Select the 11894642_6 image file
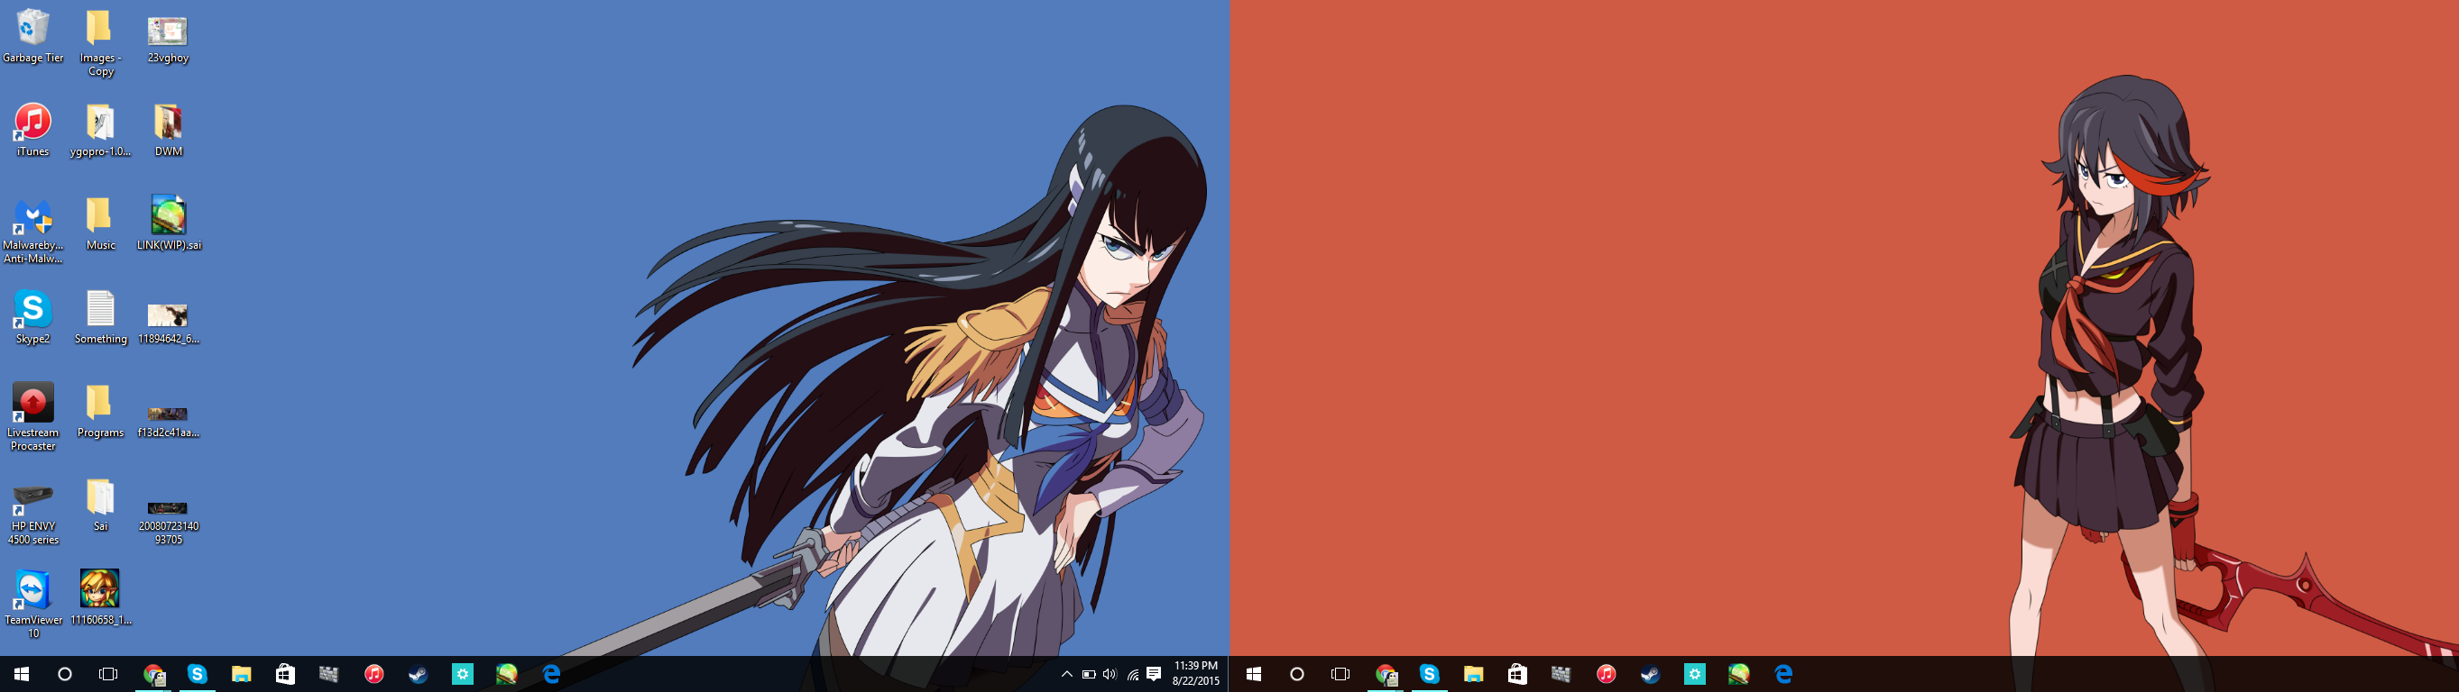The width and height of the screenshot is (2459, 692). coord(168,323)
